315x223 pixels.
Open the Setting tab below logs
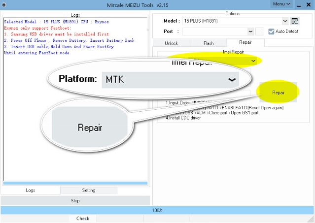pos(89,190)
